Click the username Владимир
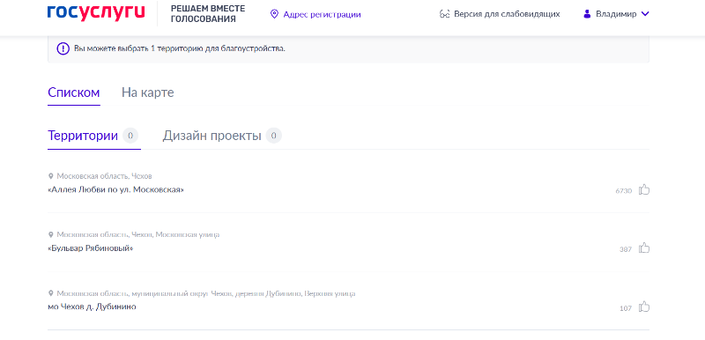Screen dimensions: 705x340 616,14
